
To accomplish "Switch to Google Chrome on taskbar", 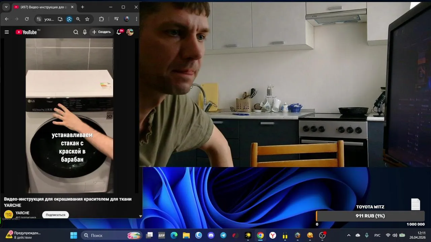I will (260, 235).
